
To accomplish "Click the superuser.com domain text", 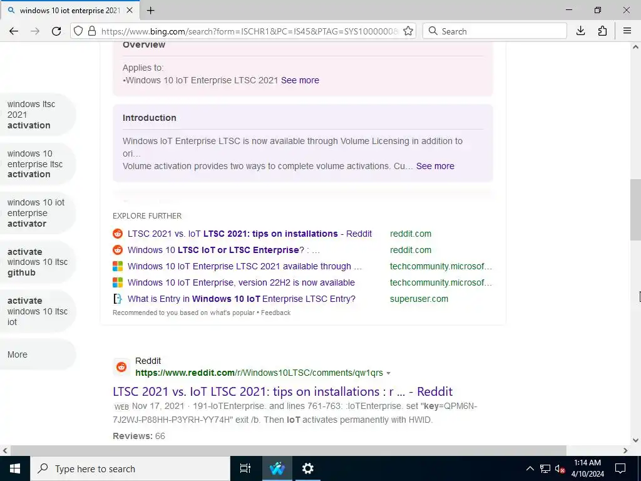I will [x=419, y=299].
